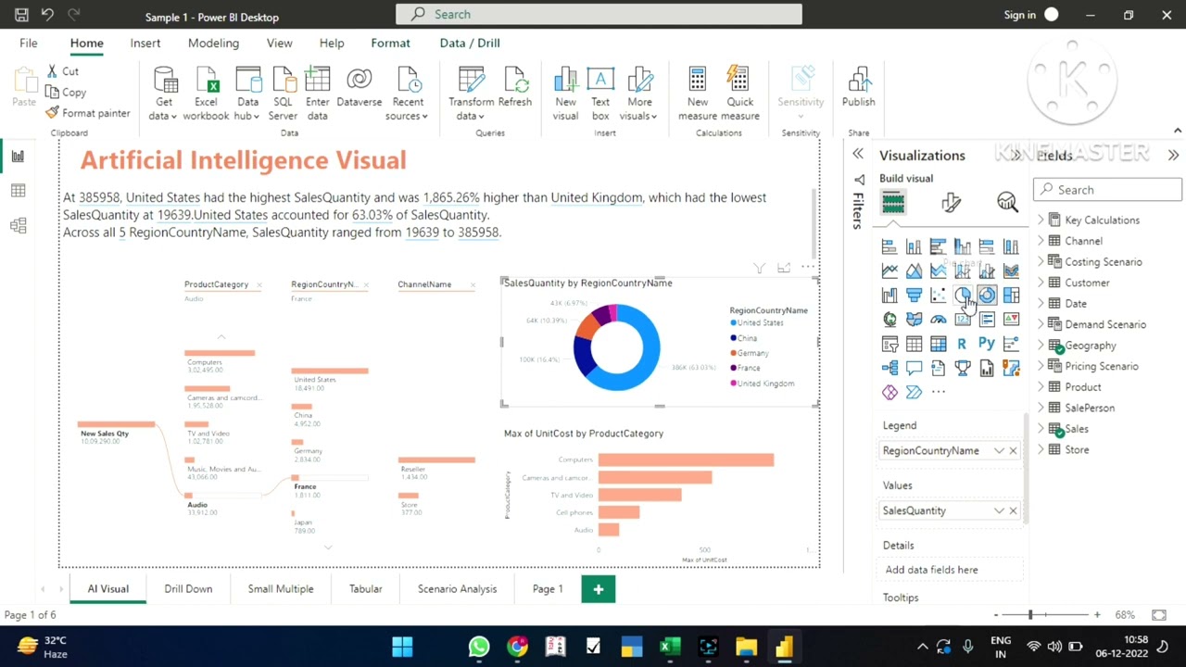This screenshot has width=1186, height=667.
Task: Open the Data / Drill ribbon tab
Action: point(470,43)
